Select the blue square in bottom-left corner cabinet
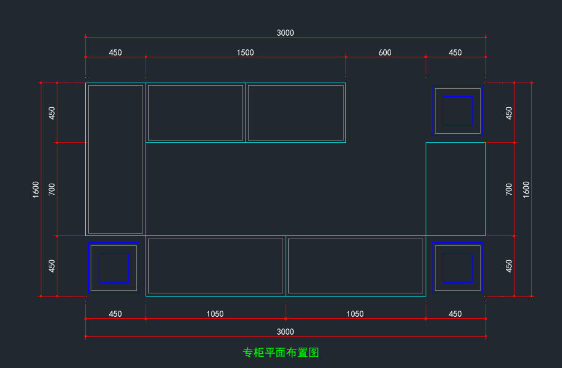This screenshot has height=368, width=562. (x=114, y=268)
